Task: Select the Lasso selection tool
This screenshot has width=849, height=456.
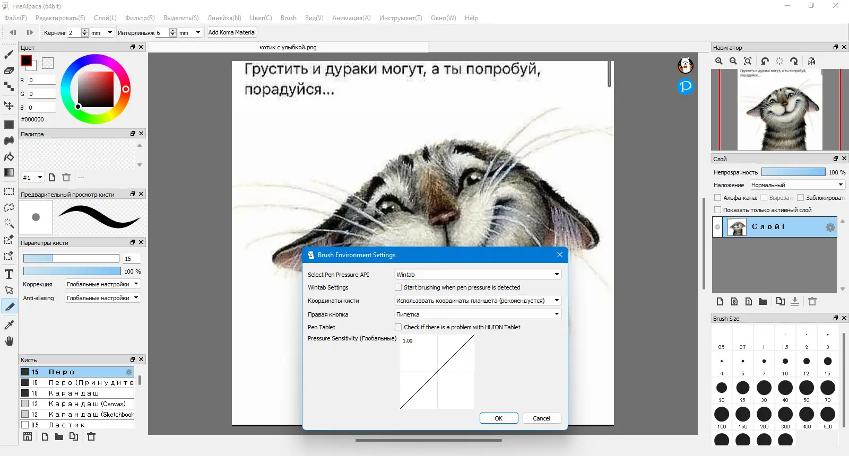Action: pyautogui.click(x=9, y=208)
